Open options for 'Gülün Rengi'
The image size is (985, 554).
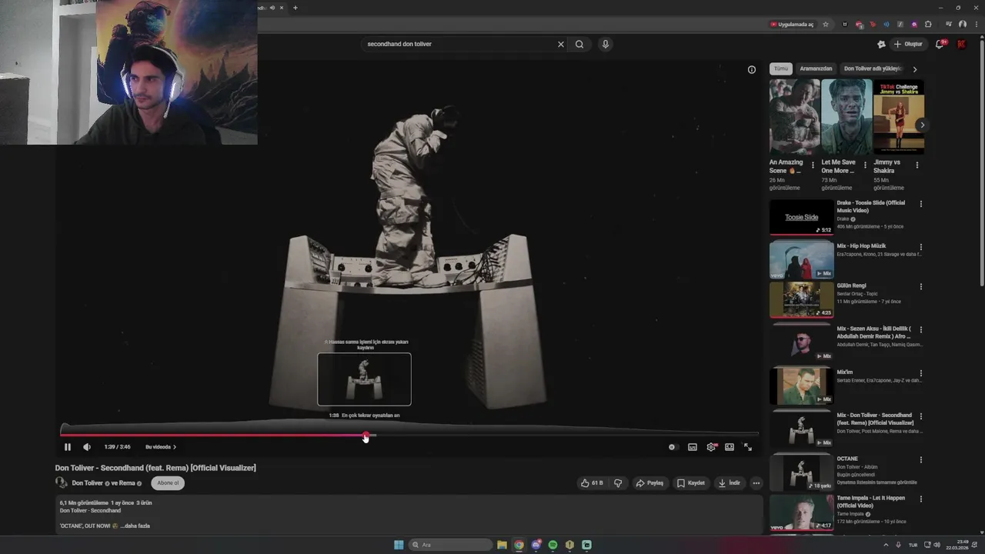pyautogui.click(x=920, y=287)
